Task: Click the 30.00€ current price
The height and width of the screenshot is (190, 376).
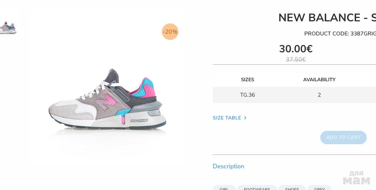Action: point(296,49)
